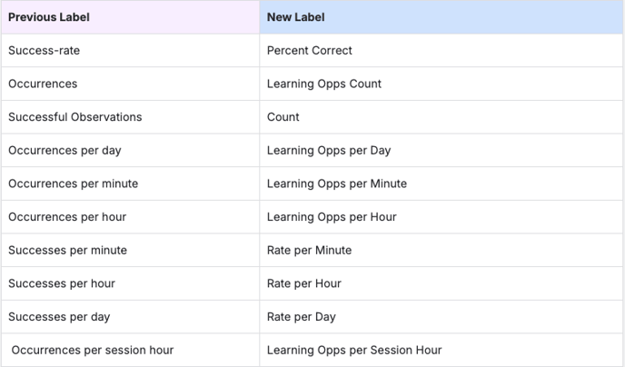Viewport: 625px width, 367px height.
Task: Click the Occurrences per minute cell
Action: click(74, 183)
